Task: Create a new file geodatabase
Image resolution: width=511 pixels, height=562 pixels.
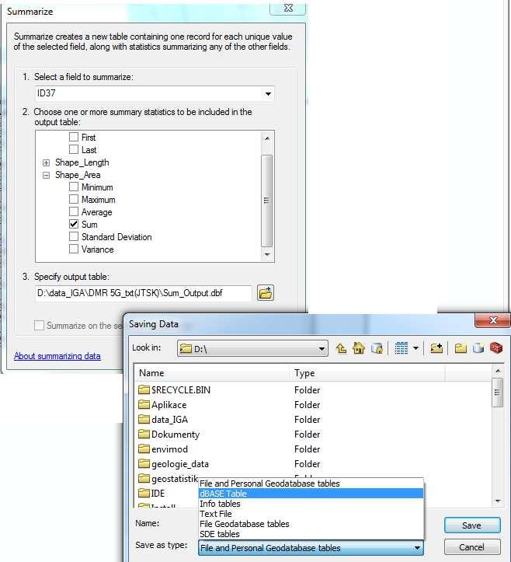Action: [x=478, y=348]
